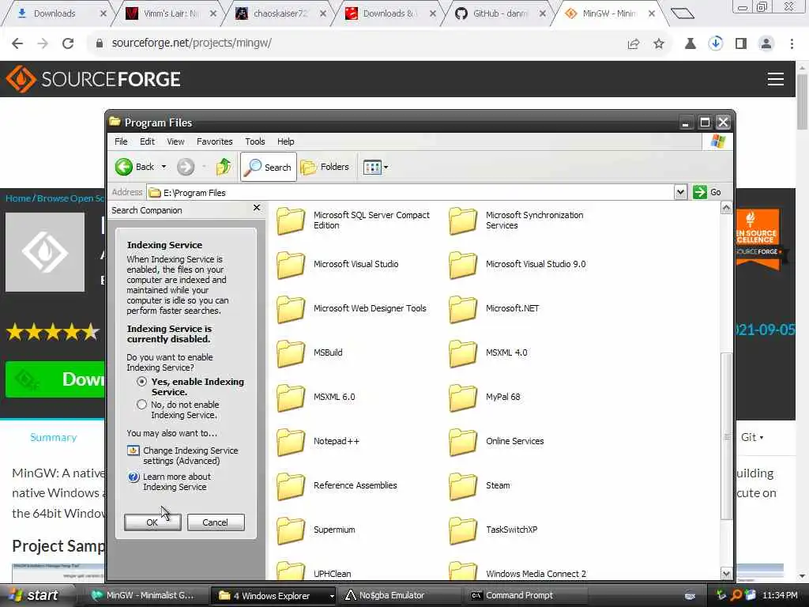Image resolution: width=809 pixels, height=607 pixels.
Task: Expand the 4 Windows Explorer taskbar group
Action: [275, 595]
